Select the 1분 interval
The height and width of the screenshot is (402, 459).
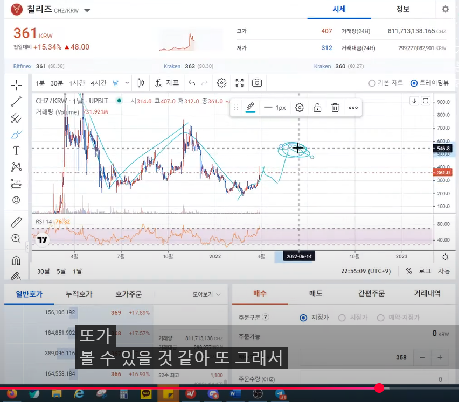40,83
